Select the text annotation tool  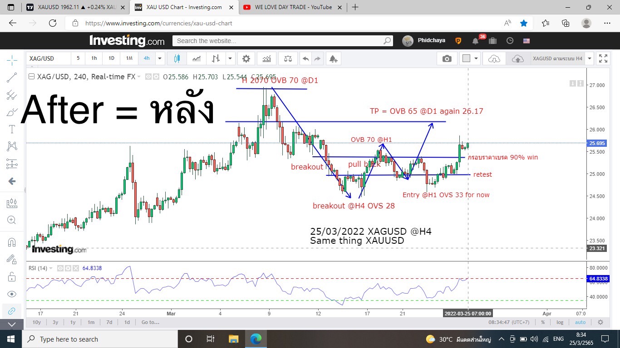(12, 129)
